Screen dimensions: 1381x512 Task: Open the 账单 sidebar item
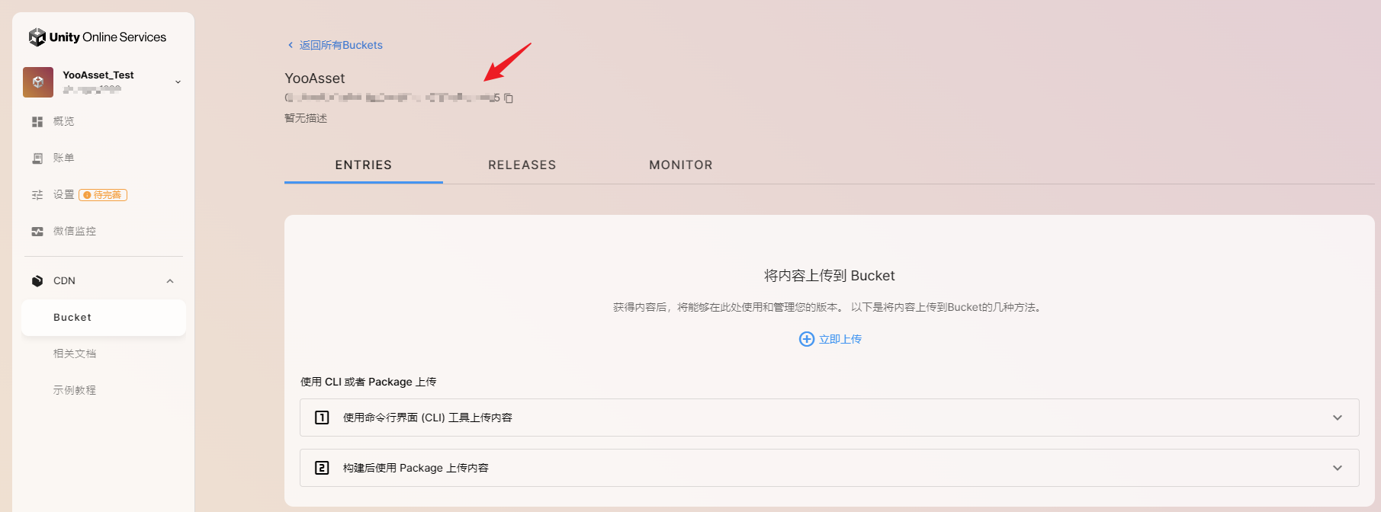(x=64, y=158)
